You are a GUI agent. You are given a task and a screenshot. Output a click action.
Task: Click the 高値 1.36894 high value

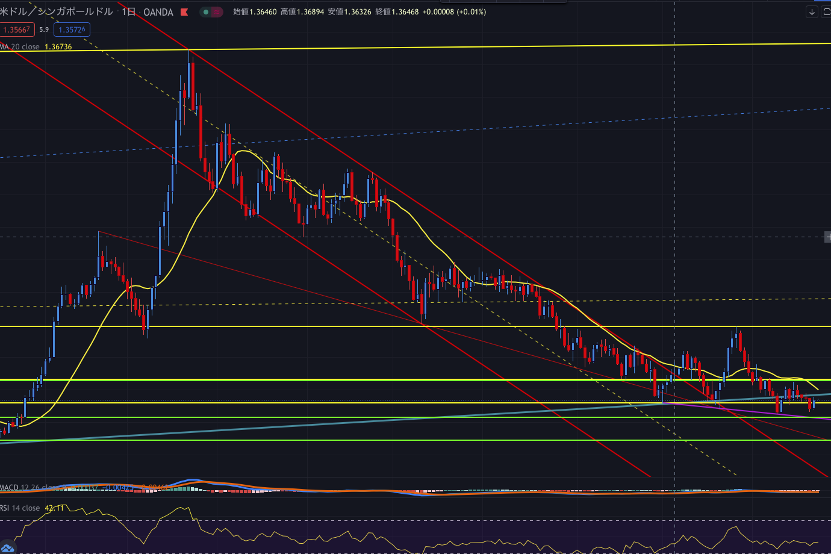coord(302,12)
